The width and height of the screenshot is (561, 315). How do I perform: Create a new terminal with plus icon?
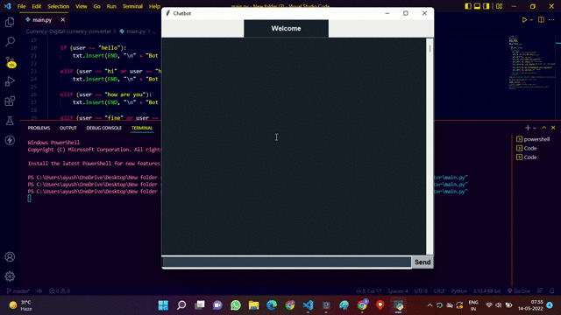[528, 128]
